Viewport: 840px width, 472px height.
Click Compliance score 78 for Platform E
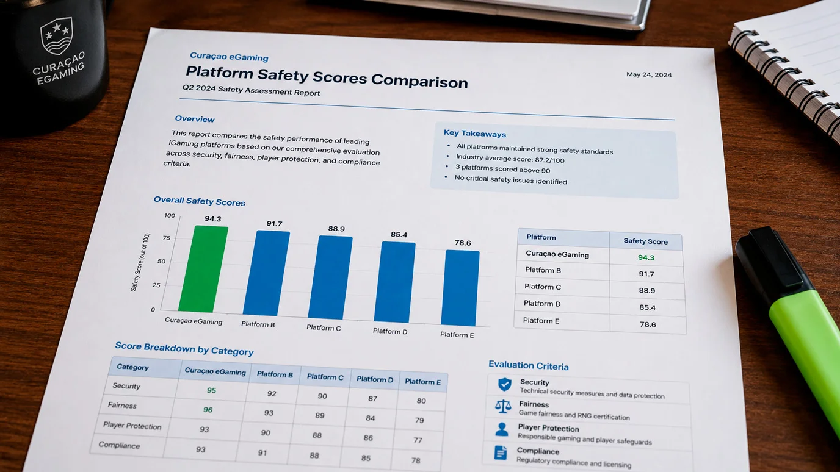tap(416, 460)
